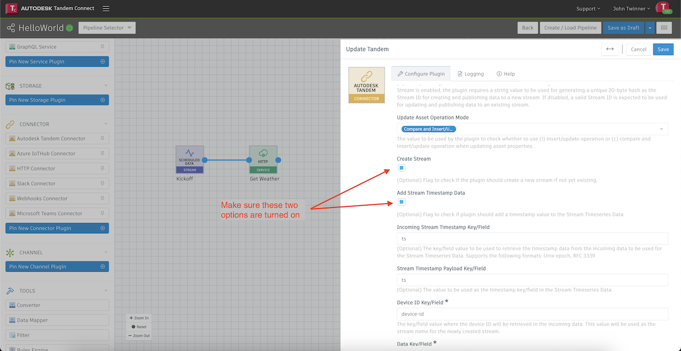Collapse the Channel section

click(106, 252)
